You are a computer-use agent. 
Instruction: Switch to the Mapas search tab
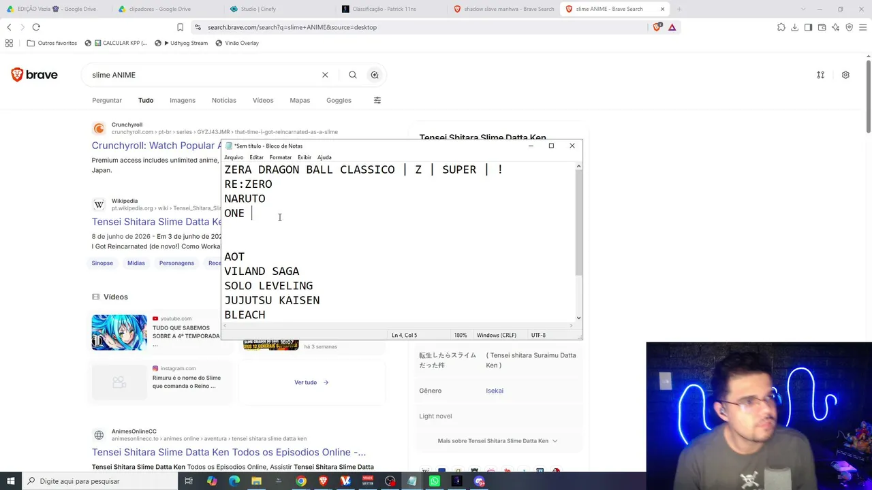click(300, 100)
